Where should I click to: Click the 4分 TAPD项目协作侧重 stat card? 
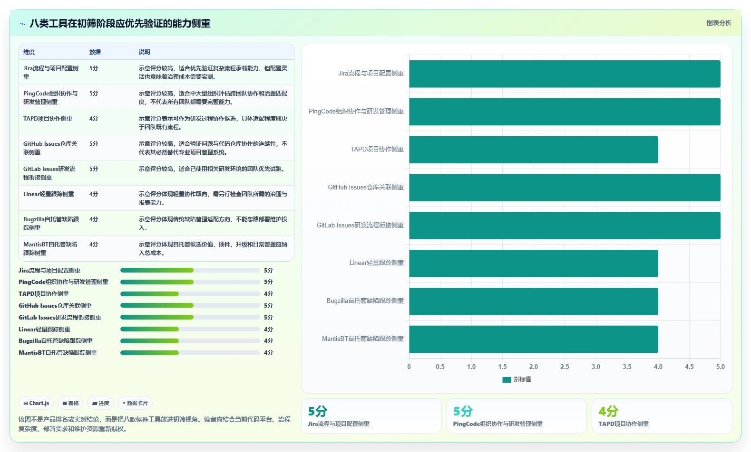click(662, 416)
